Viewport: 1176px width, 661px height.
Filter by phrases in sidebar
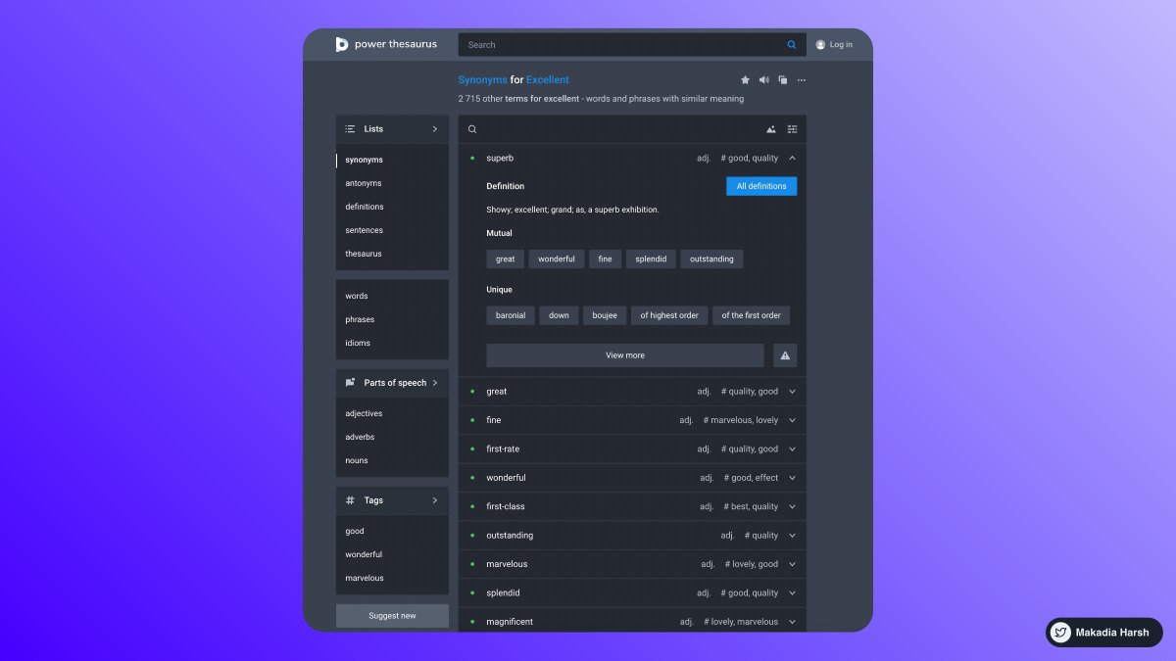tap(360, 319)
